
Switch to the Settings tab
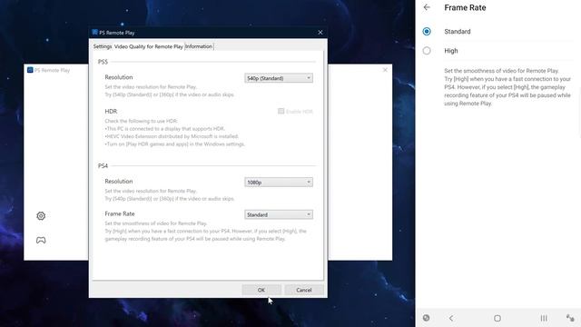point(103,46)
